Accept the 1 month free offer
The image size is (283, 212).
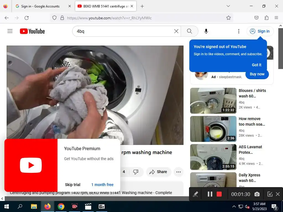pyautogui.click(x=102, y=185)
